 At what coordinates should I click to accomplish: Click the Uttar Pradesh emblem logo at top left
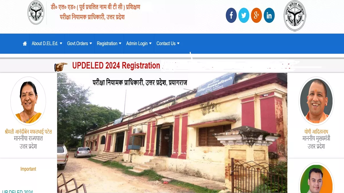click(x=36, y=12)
